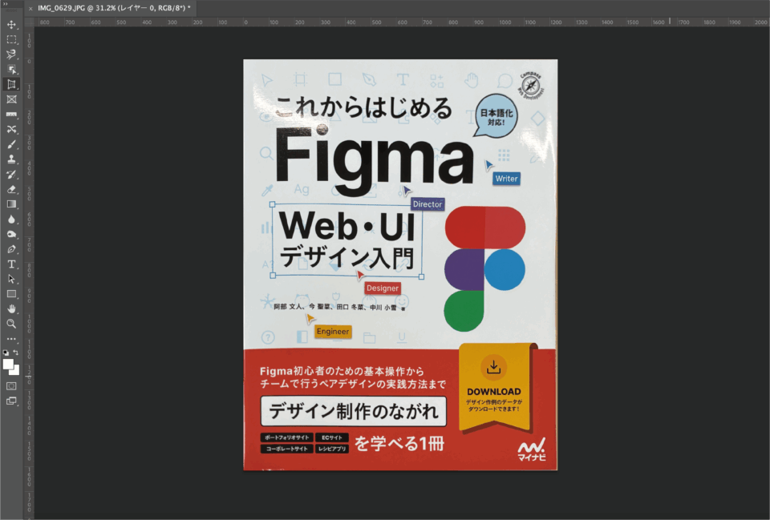Select the Object Selection tool
Screen dimensions: 770x520
click(x=11, y=69)
